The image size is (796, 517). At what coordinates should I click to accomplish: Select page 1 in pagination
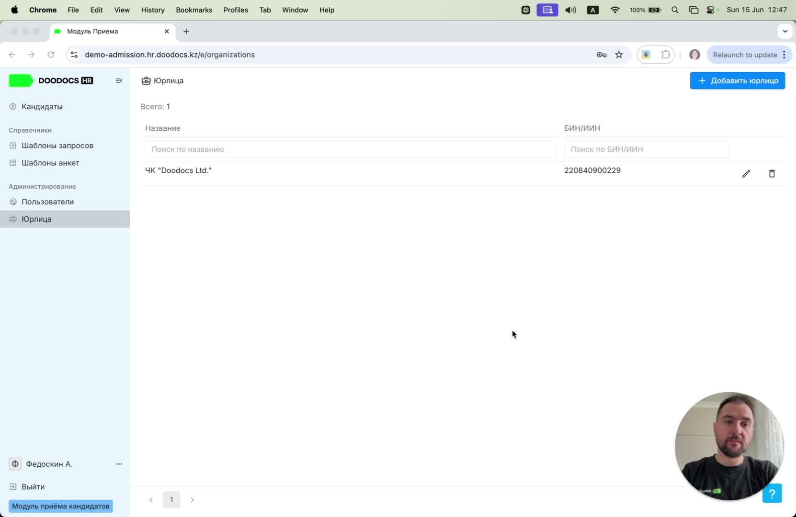click(x=171, y=499)
